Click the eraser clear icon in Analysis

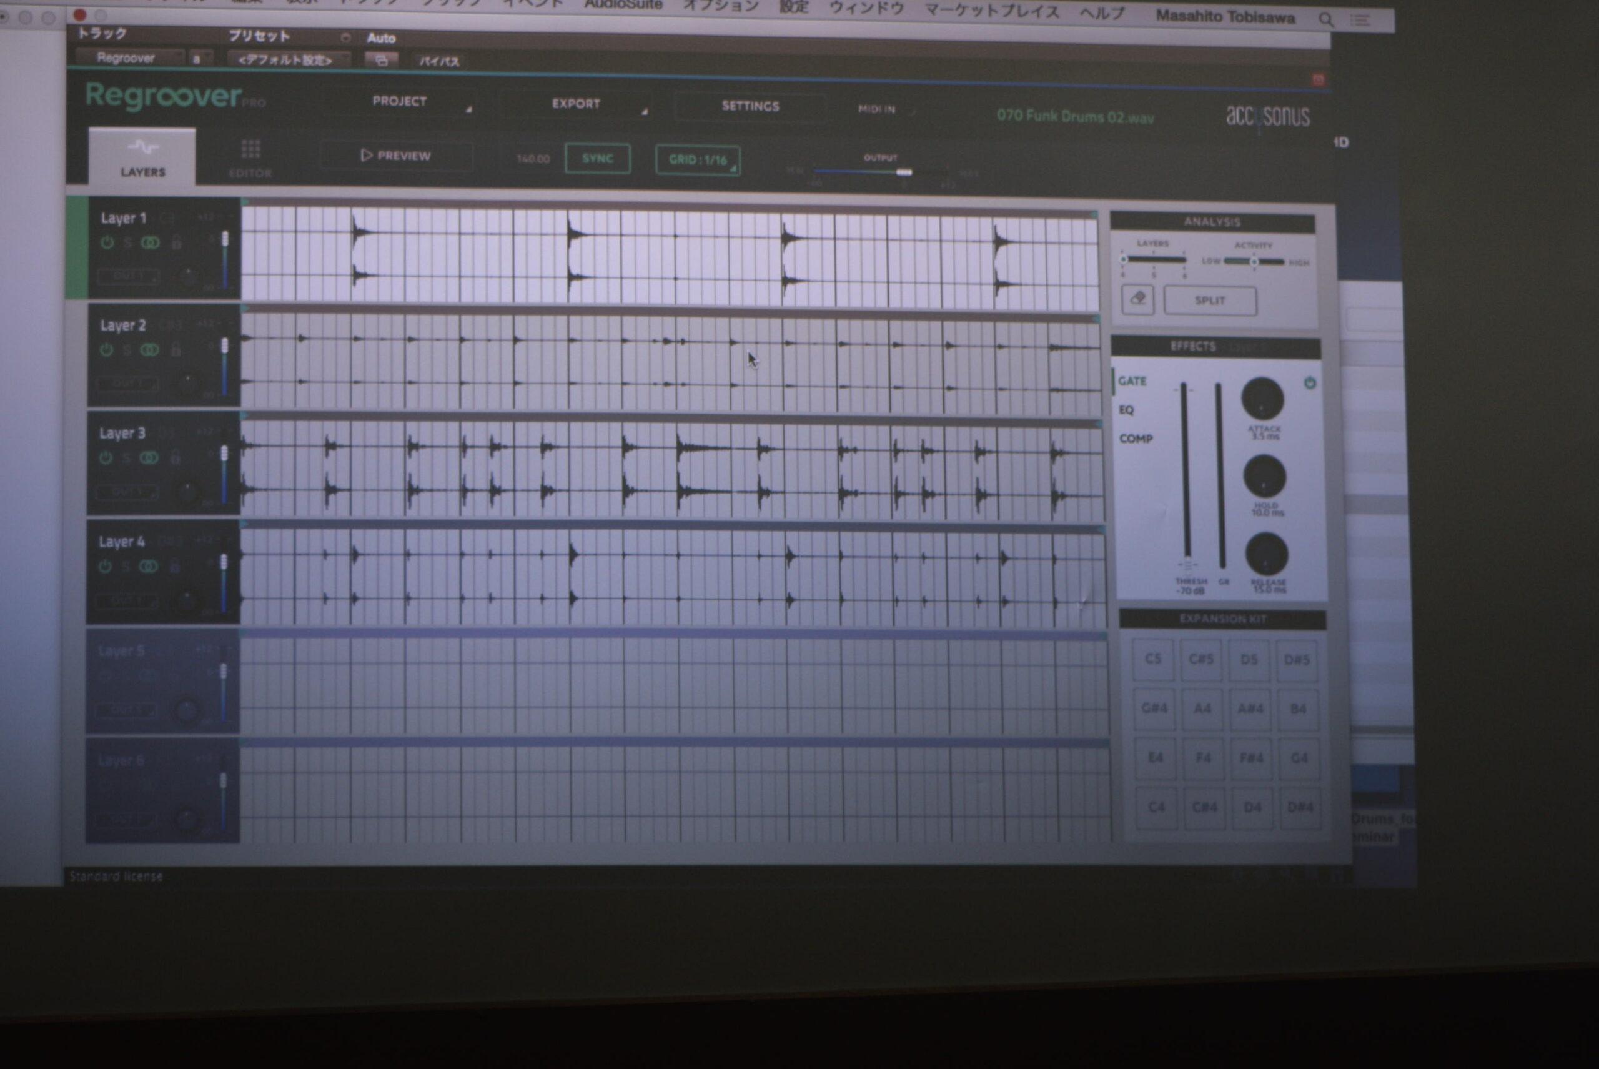pyautogui.click(x=1137, y=299)
